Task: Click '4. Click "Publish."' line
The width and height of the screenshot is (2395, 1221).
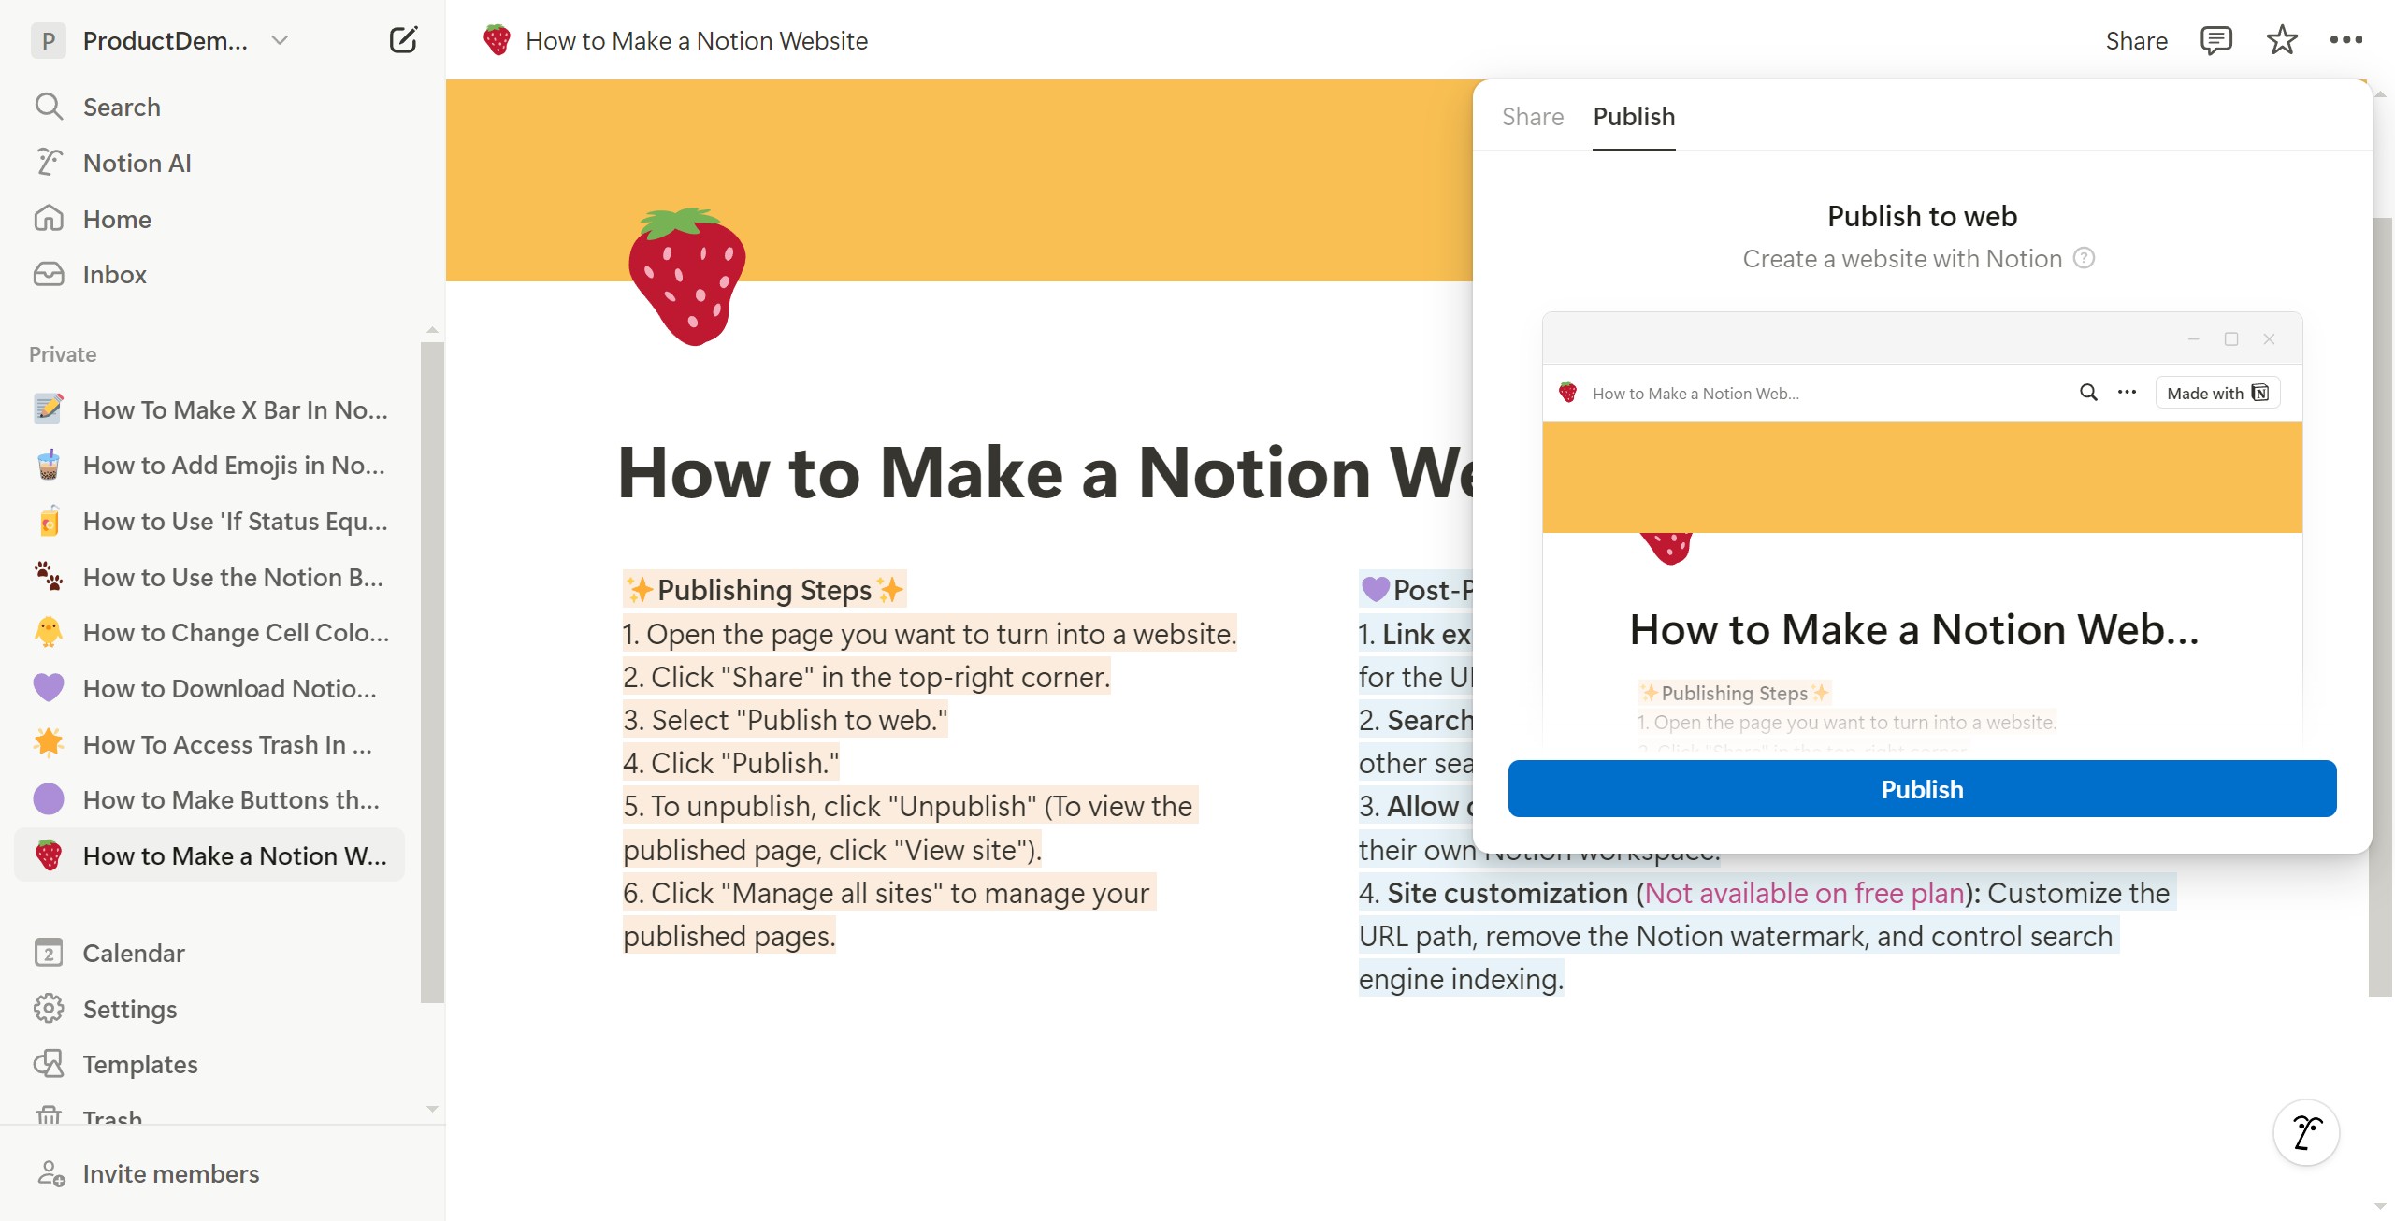Action: [731, 763]
